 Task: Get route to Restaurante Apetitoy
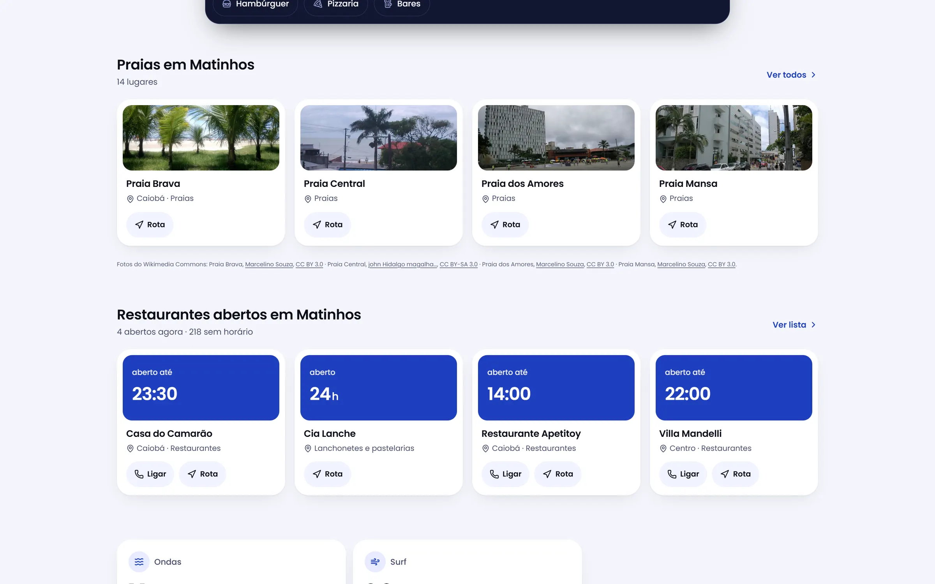click(558, 474)
